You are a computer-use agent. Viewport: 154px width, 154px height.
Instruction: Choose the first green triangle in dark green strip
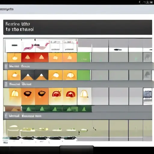point(29,109)
